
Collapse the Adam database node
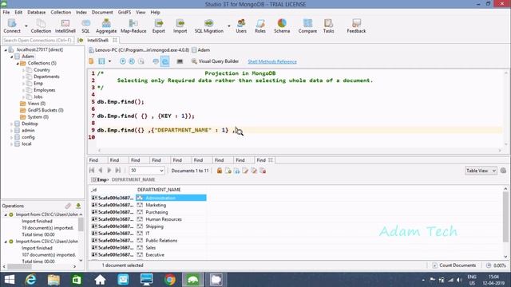(x=12, y=57)
